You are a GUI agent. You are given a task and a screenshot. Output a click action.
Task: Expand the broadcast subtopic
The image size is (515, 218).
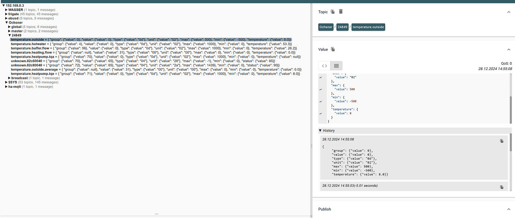[9, 78]
